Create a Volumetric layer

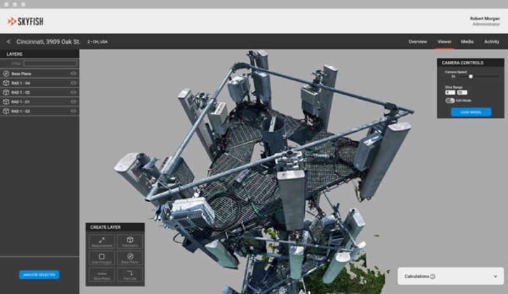pos(130,241)
